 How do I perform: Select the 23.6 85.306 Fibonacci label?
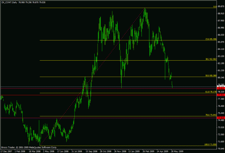[211, 39]
